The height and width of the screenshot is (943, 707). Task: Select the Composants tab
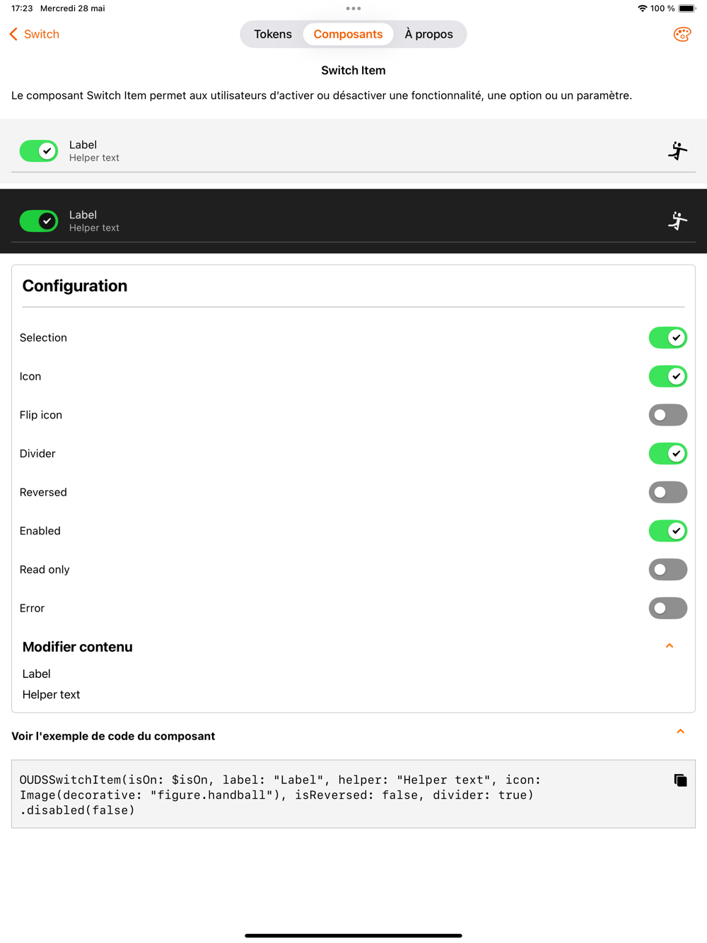(x=348, y=34)
